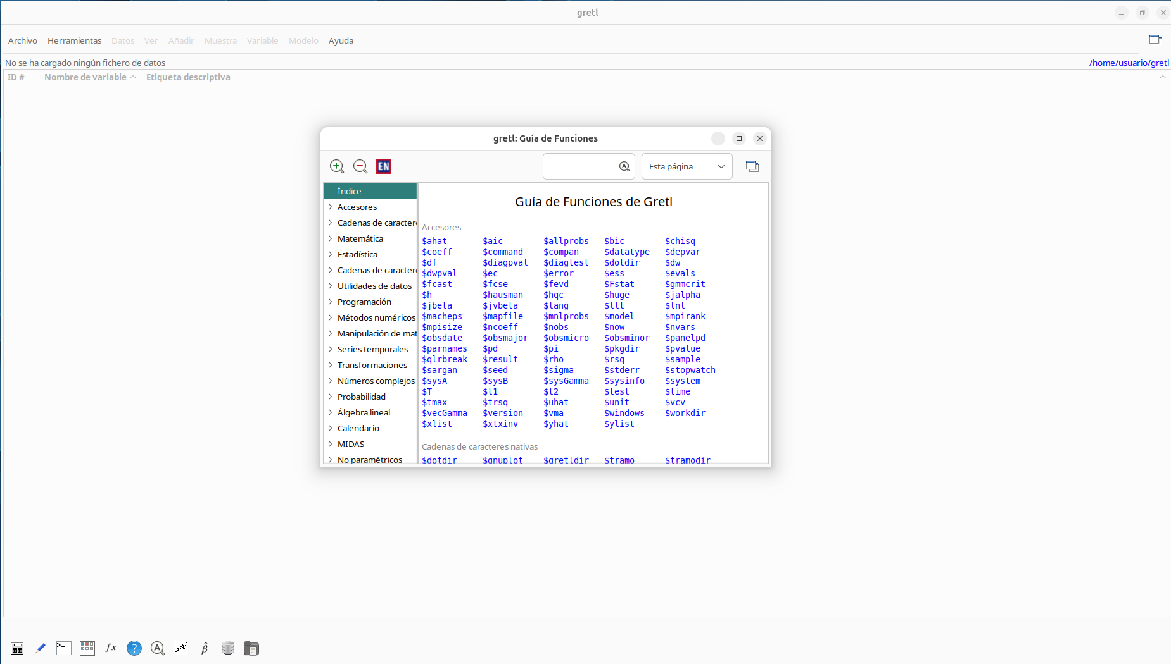Follow the $coeff function link
Screen dimensions: 1171x664
point(437,252)
